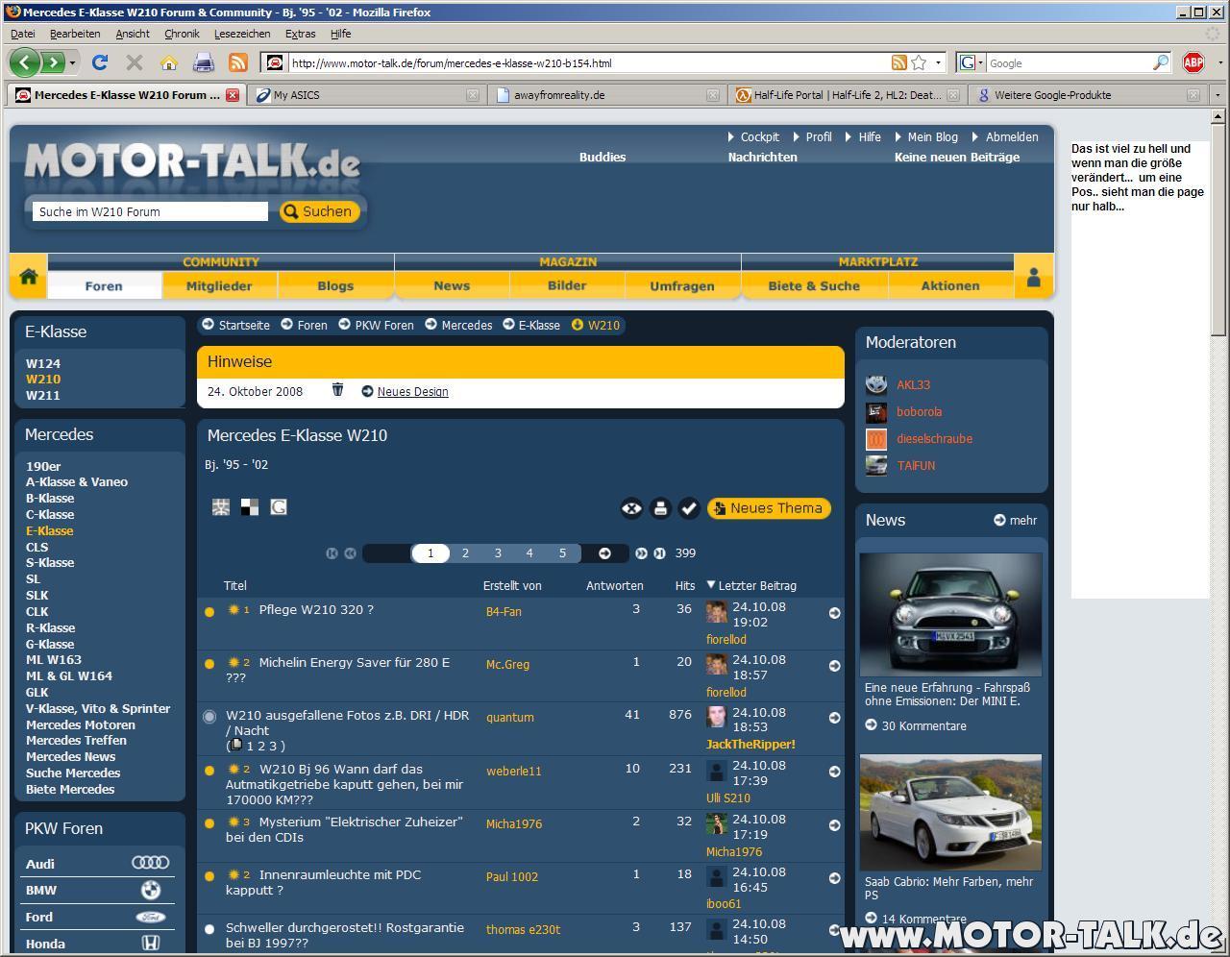Open the S-Klasse forum in sidebar
Image resolution: width=1230 pixels, height=957 pixels.
click(x=50, y=562)
